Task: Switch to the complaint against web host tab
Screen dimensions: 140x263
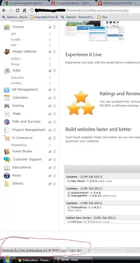Action: coord(25,3)
